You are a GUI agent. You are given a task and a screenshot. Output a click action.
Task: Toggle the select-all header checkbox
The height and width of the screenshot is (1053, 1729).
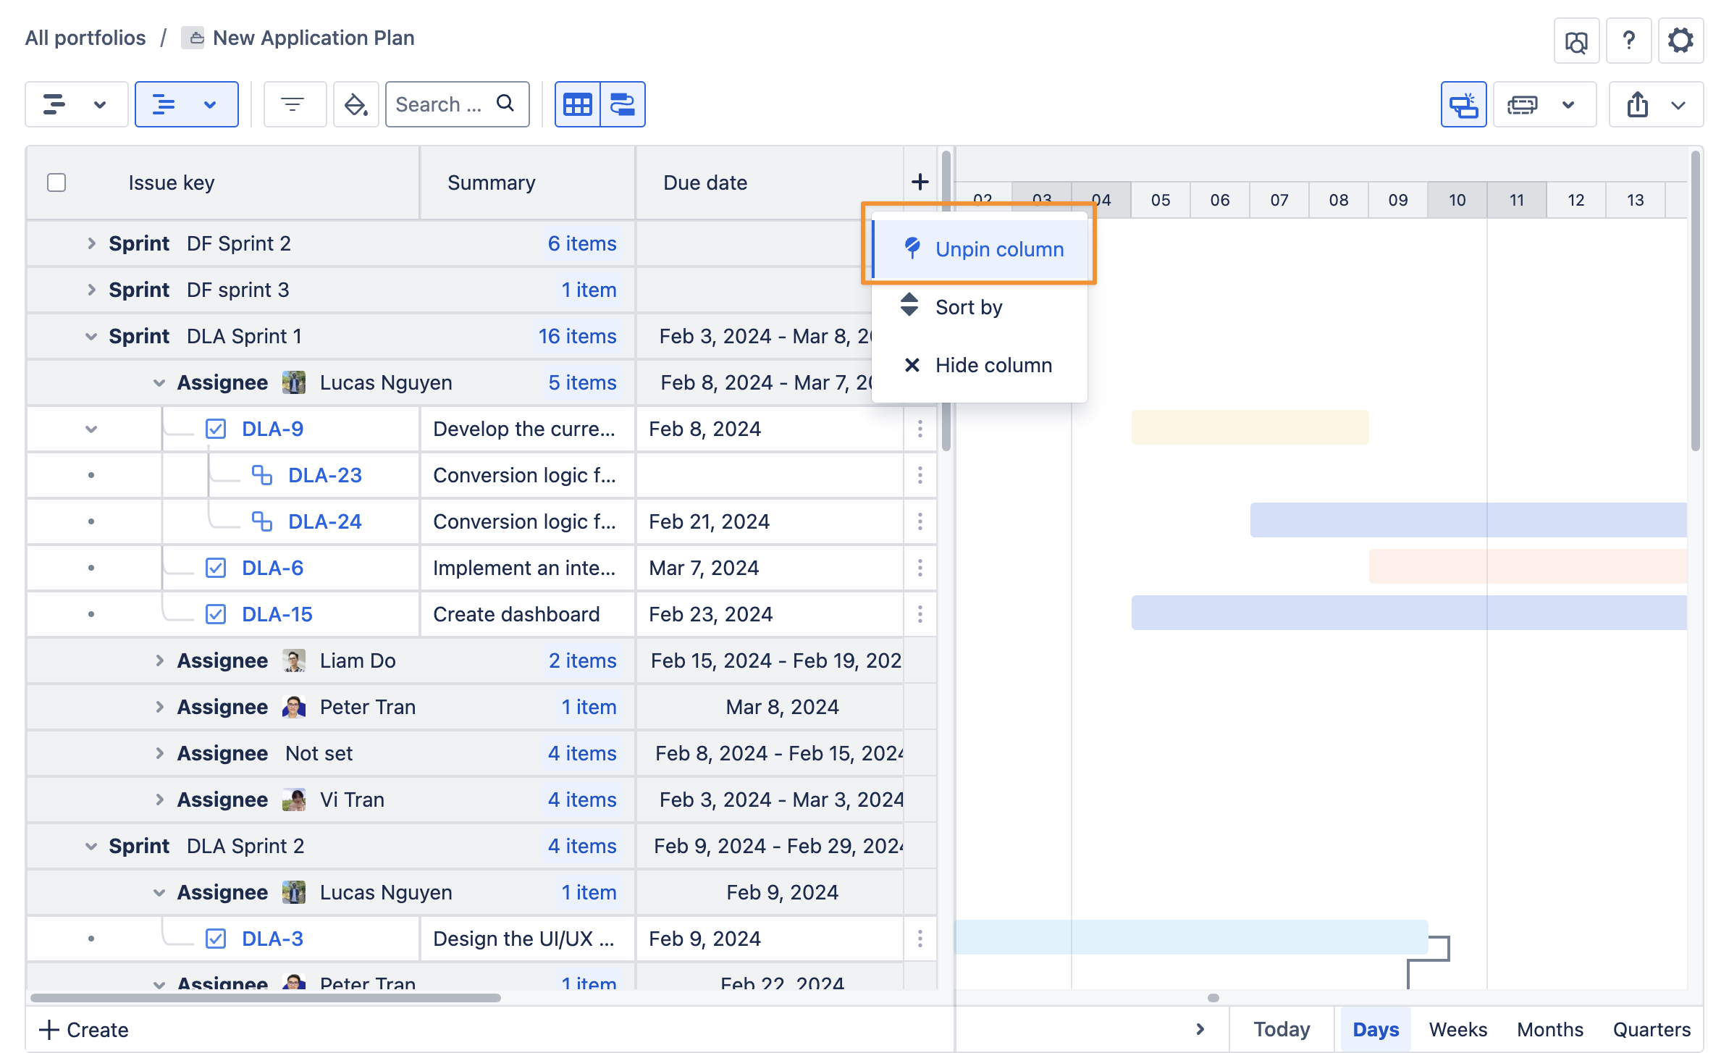56,183
